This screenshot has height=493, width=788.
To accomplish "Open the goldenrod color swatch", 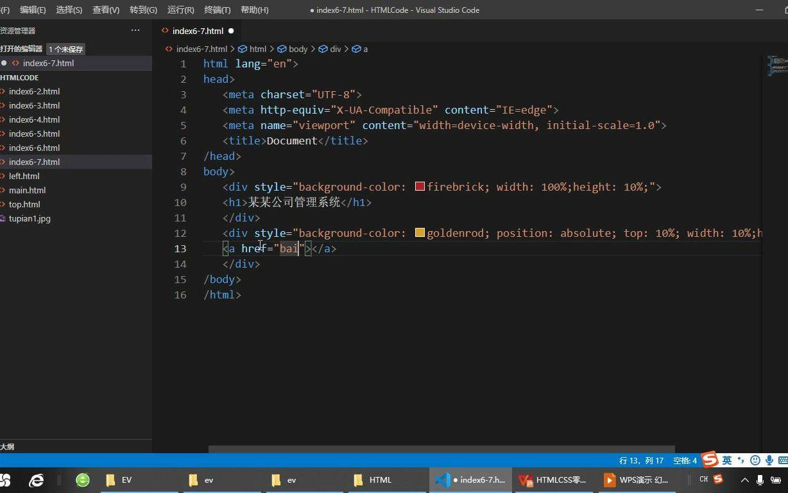I will tap(420, 232).
